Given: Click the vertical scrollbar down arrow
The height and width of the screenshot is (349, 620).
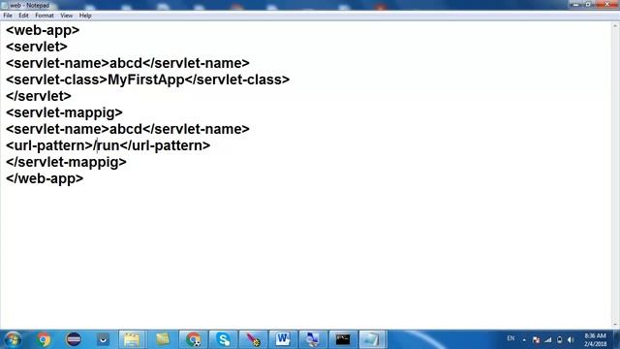Looking at the screenshot, I should coord(615,325).
